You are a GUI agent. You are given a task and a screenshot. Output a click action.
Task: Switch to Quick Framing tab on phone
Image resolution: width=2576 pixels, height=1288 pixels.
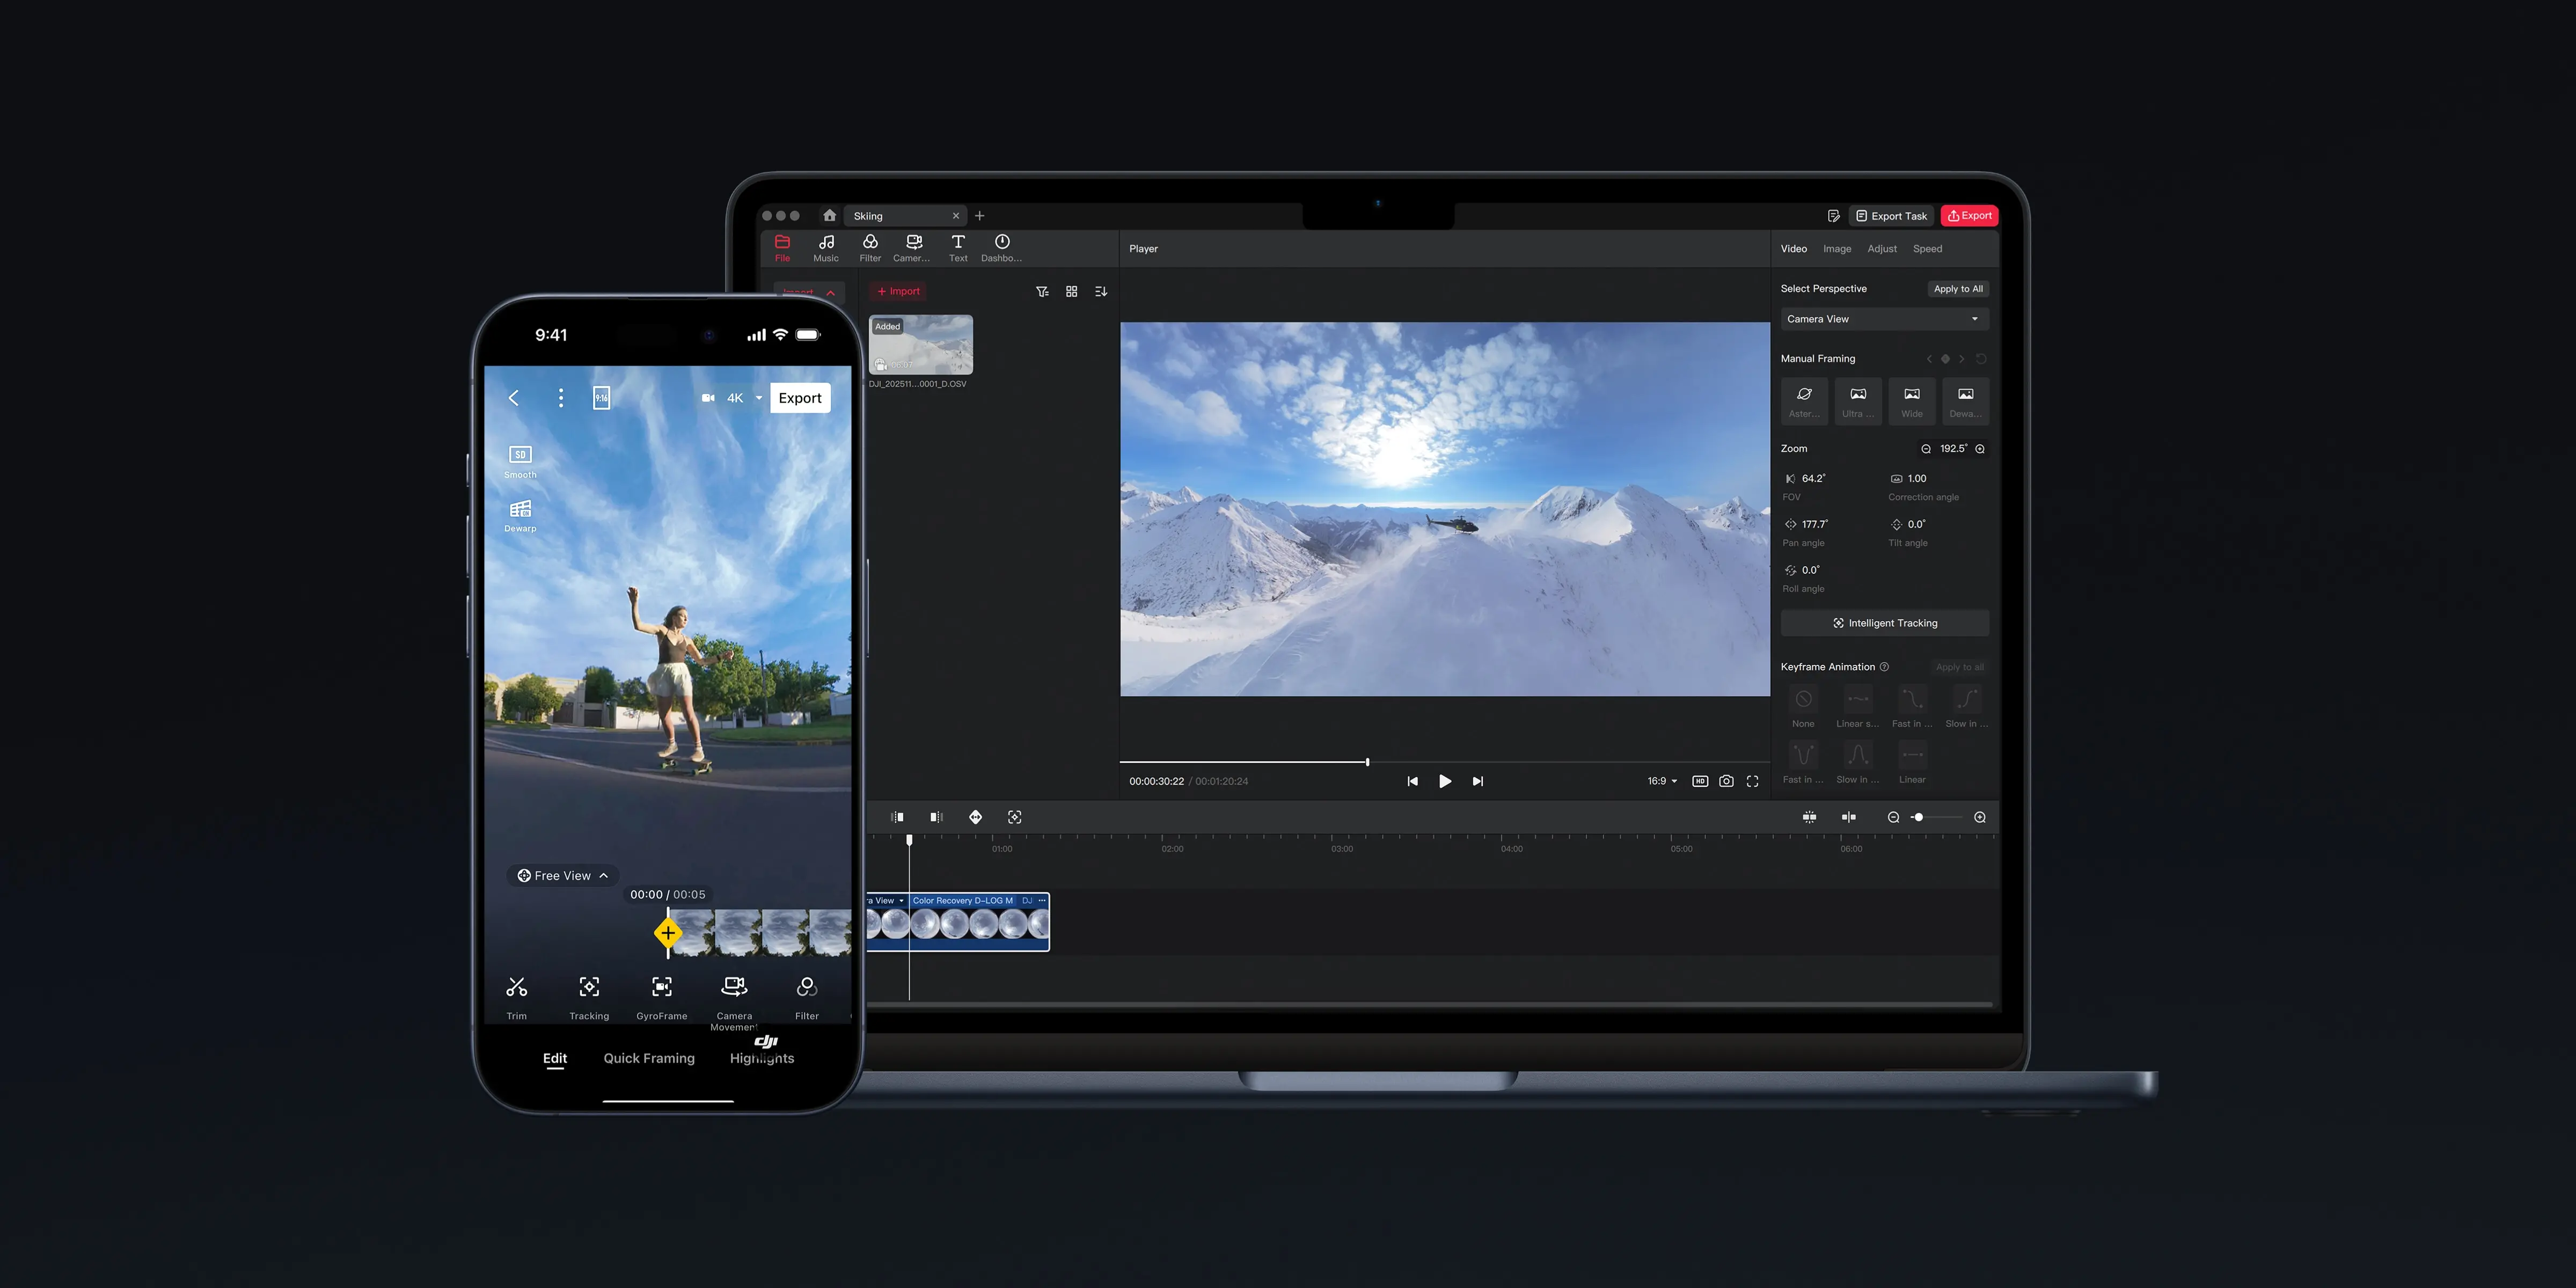(x=648, y=1058)
